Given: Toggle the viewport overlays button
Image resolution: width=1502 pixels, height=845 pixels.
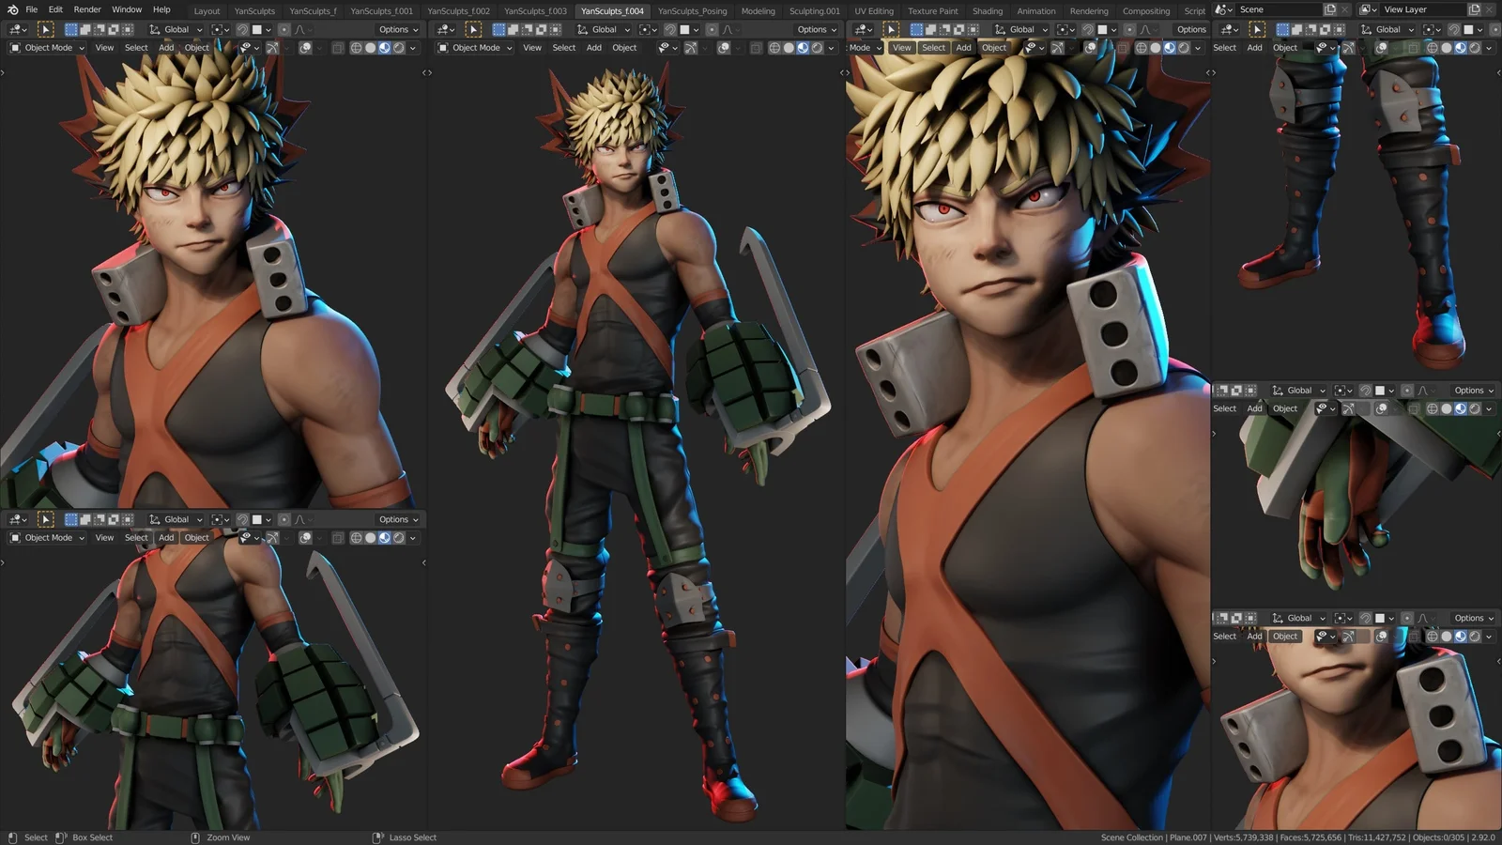Looking at the screenshot, I should [x=305, y=49].
